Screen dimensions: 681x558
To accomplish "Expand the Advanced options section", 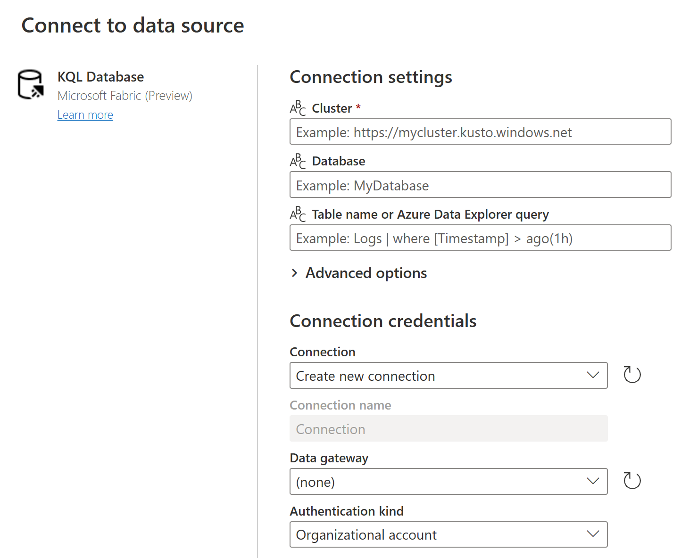I will [x=366, y=273].
